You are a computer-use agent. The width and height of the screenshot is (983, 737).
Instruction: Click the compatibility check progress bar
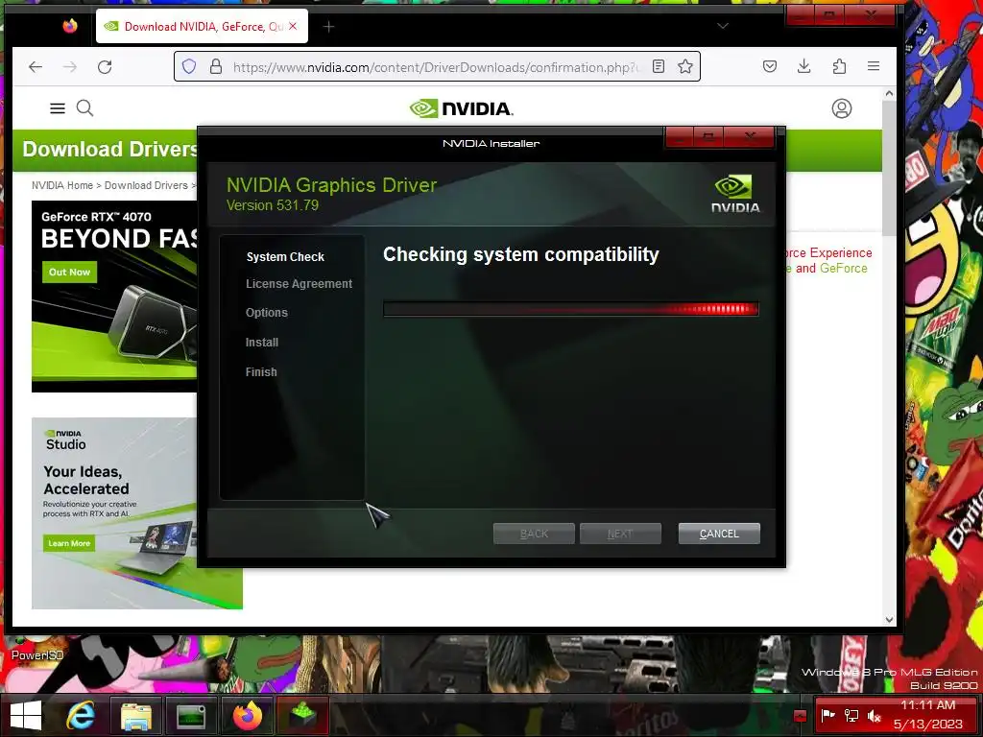(x=571, y=308)
